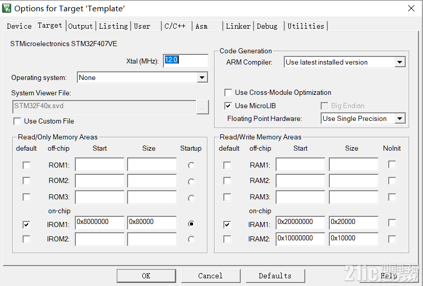This screenshot has width=423, height=286.
Task: Switch to the Linker tab
Action: (x=238, y=26)
